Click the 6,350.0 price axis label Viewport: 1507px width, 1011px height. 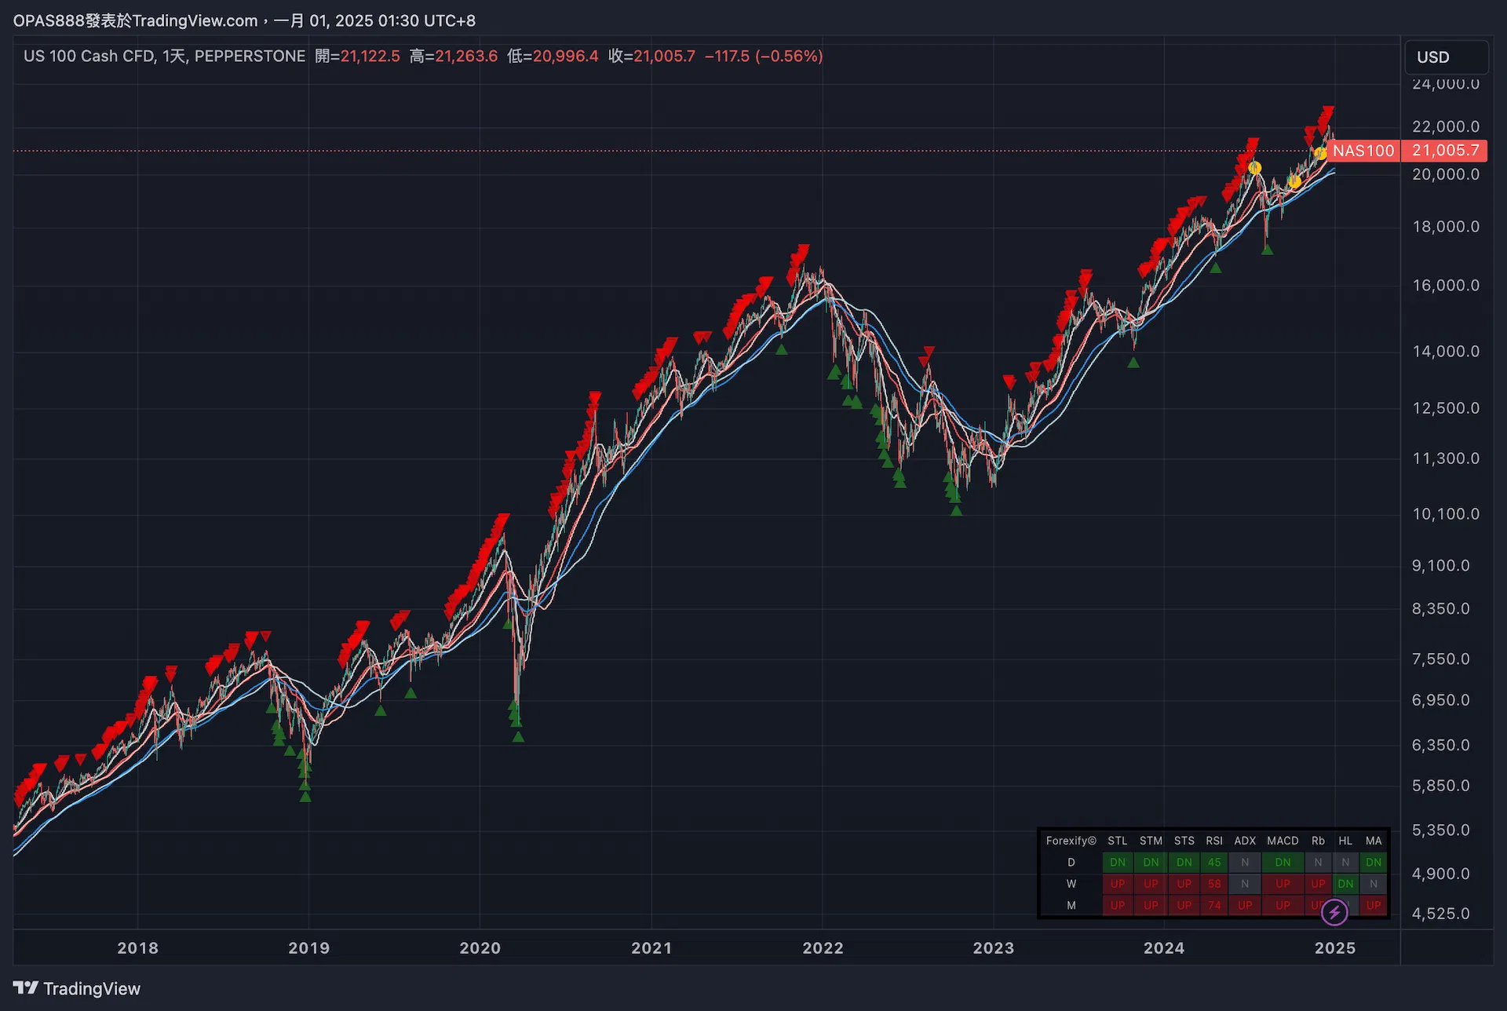[x=1441, y=745]
